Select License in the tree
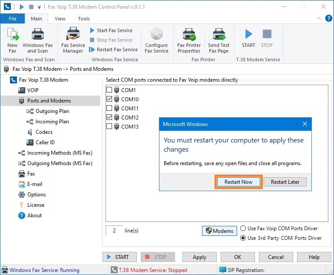Viewport: 334px width, 275px height. click(36, 205)
